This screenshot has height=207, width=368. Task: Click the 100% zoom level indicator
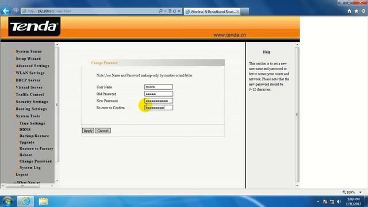pos(348,192)
